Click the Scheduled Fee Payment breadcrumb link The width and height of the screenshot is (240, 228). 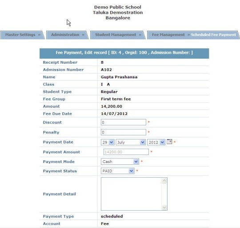(x=213, y=35)
